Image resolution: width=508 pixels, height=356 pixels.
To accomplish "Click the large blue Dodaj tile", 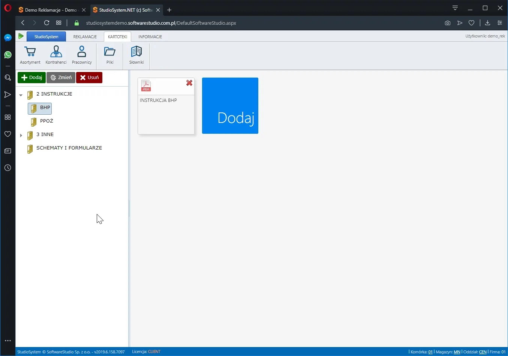I will (x=230, y=106).
